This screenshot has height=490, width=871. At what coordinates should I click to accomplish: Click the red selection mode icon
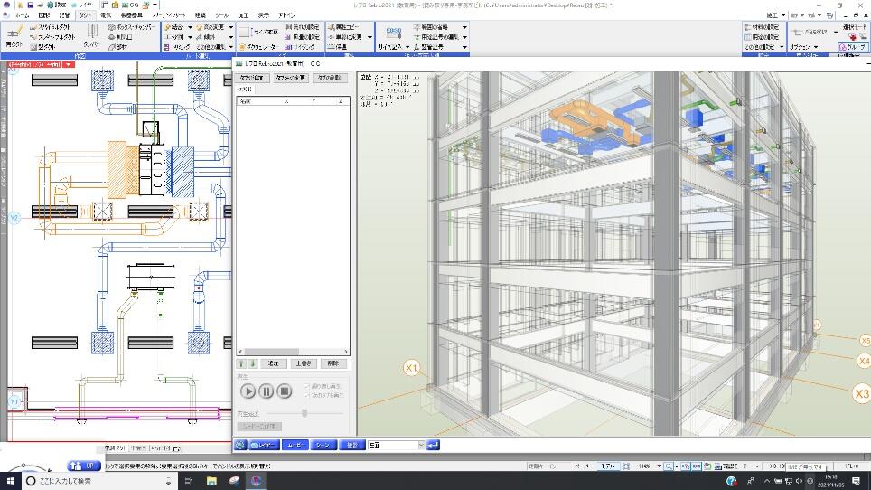click(x=853, y=37)
